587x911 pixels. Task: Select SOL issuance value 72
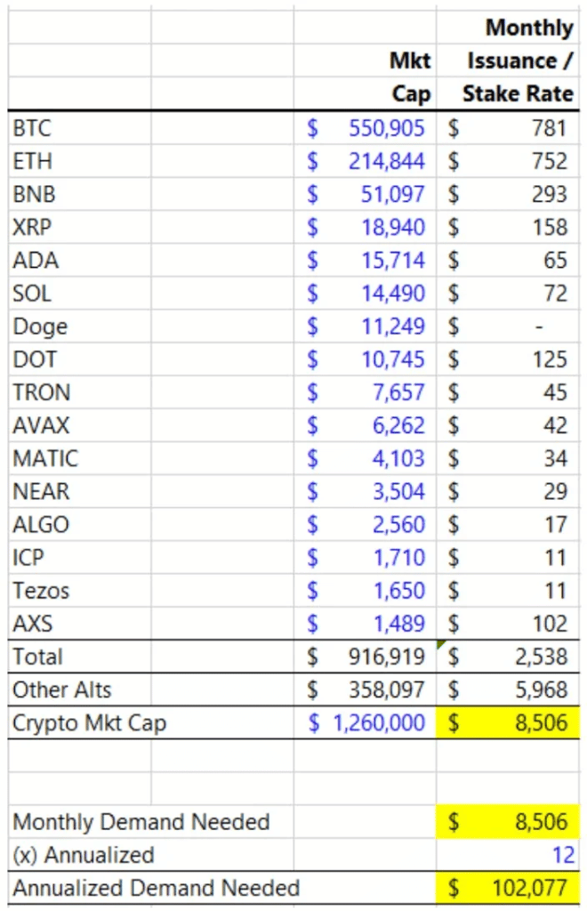coord(555,294)
